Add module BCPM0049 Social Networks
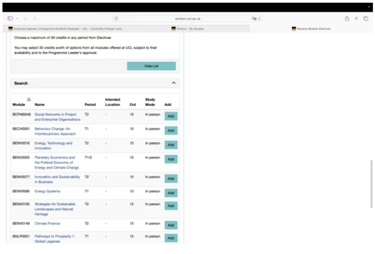Image resolution: width=375 pixels, height=254 pixels. coord(171,116)
